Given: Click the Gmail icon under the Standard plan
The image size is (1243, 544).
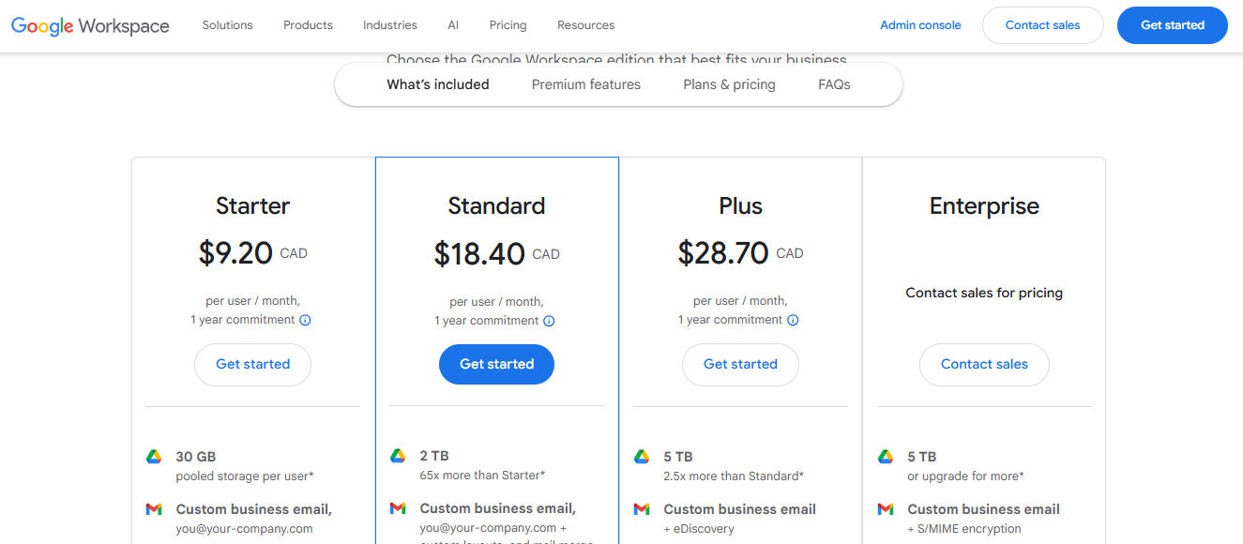Looking at the screenshot, I should click(398, 508).
